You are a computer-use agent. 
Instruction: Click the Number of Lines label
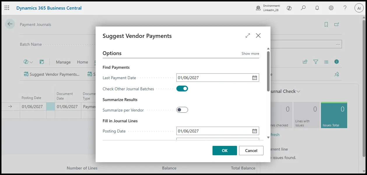point(82,168)
